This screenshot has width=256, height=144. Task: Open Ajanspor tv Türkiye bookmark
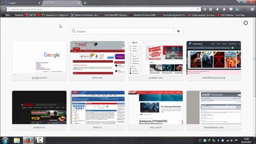tap(56, 15)
